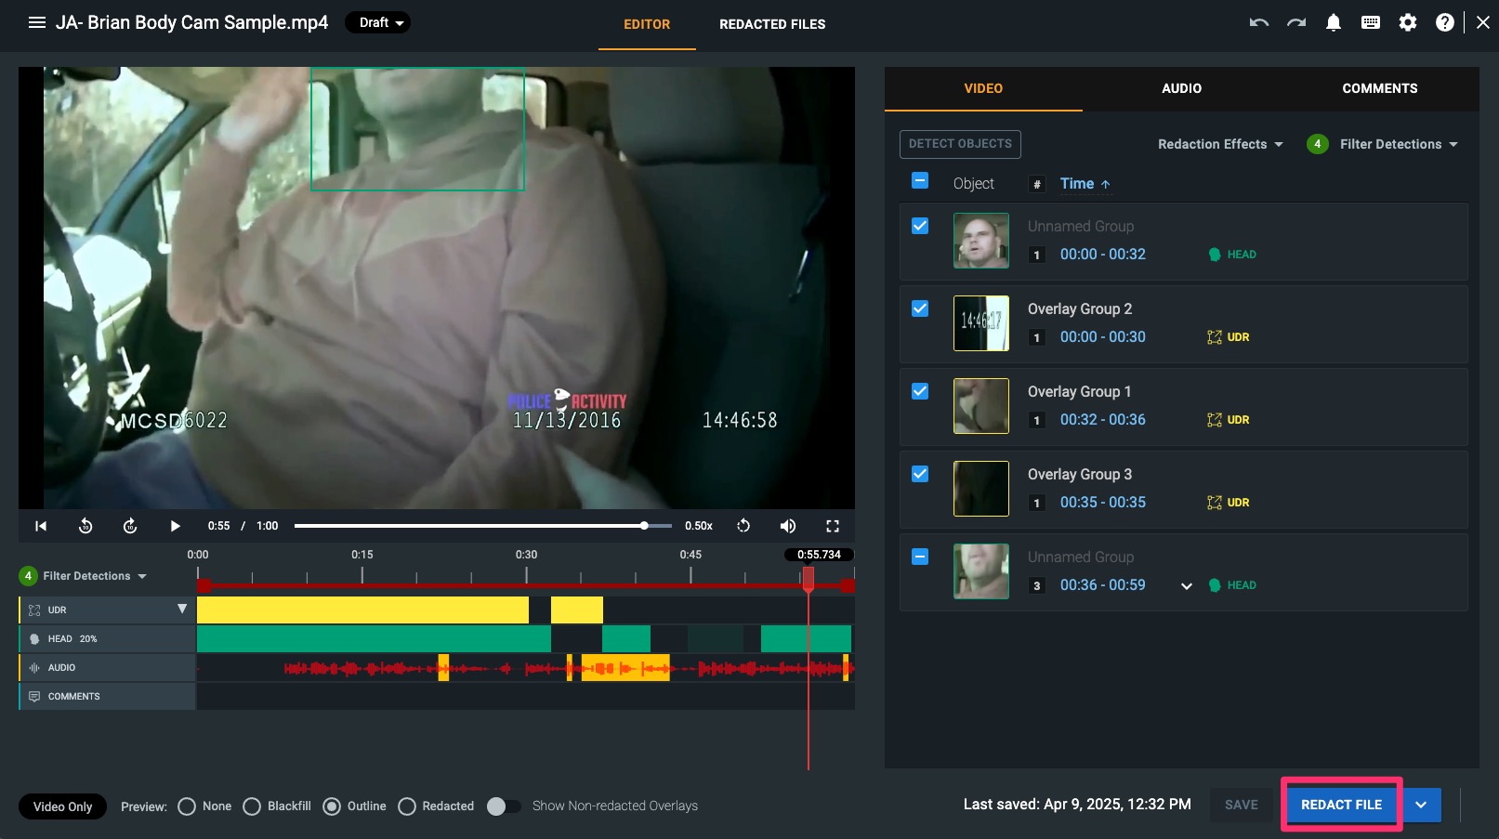Viewport: 1499px width, 839px height.
Task: Open keyboard shortcuts icon
Action: click(x=1370, y=23)
